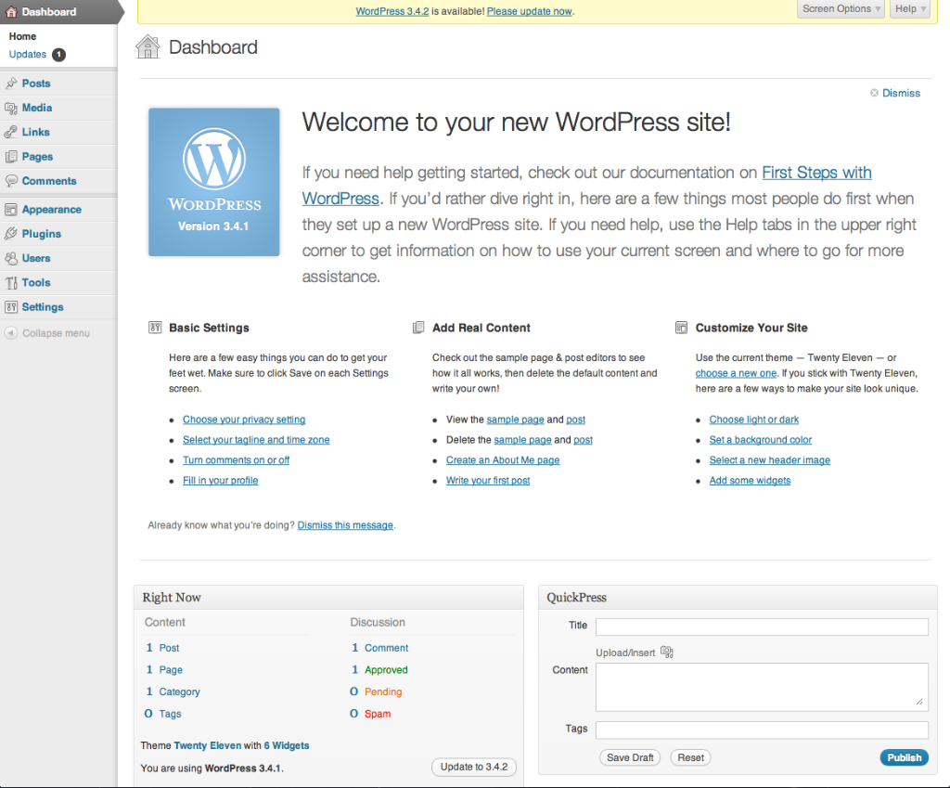Image resolution: width=950 pixels, height=788 pixels.
Task: Select Home under Dashboard
Action: tap(22, 36)
